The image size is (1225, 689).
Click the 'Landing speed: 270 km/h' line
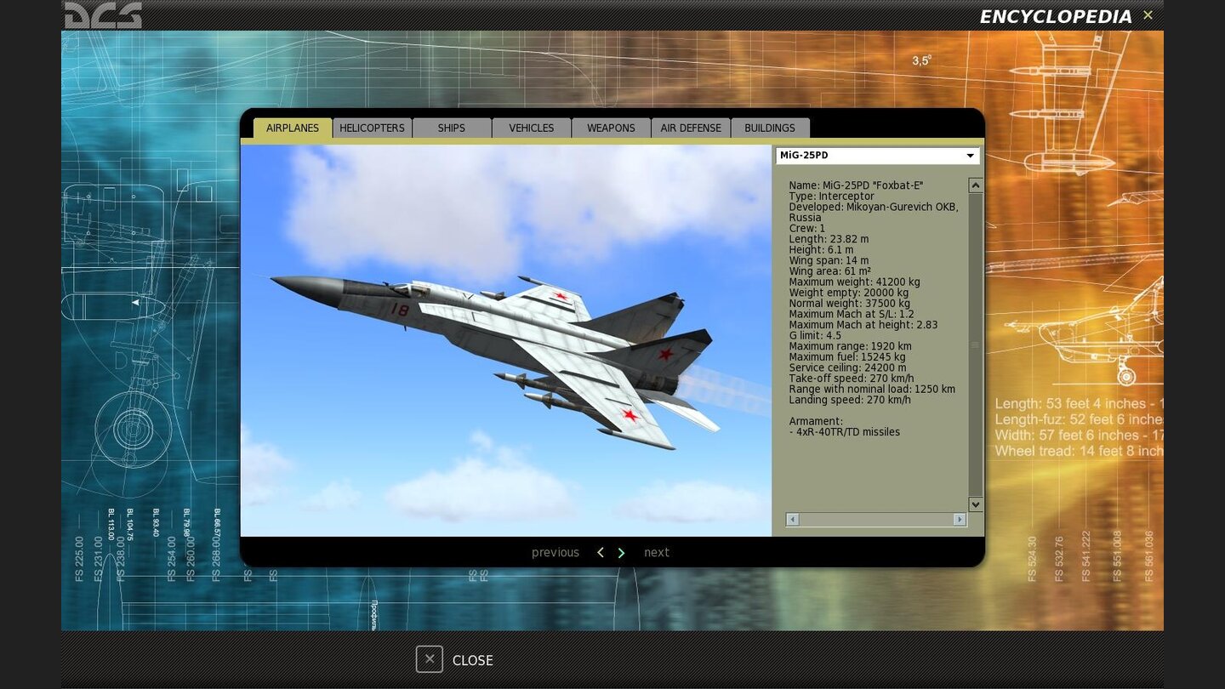point(850,400)
